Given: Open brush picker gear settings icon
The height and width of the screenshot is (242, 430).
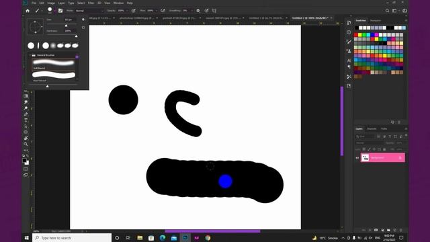Looking at the screenshot, I should (83, 19).
